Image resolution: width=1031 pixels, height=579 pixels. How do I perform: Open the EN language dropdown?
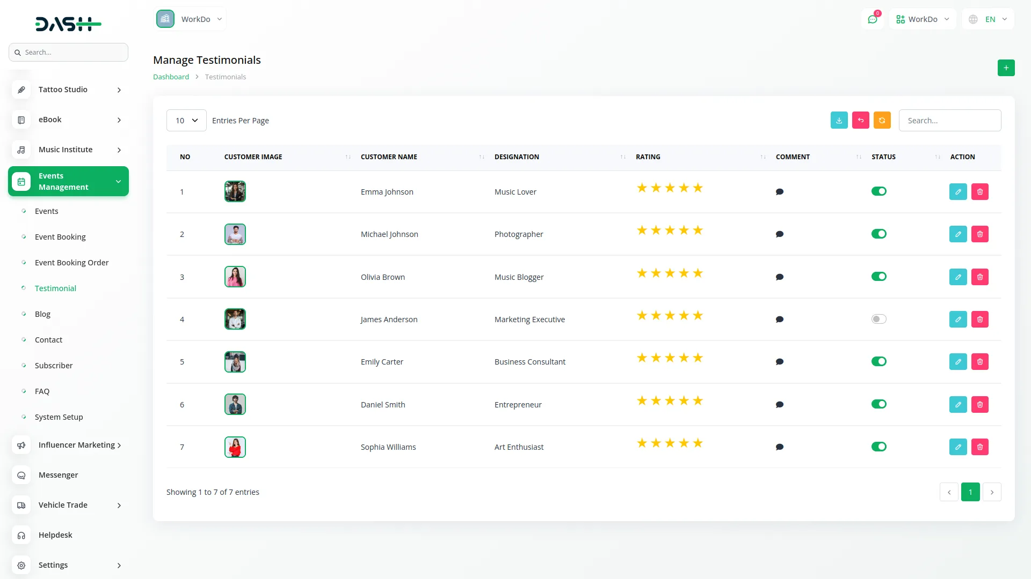pyautogui.click(x=988, y=19)
